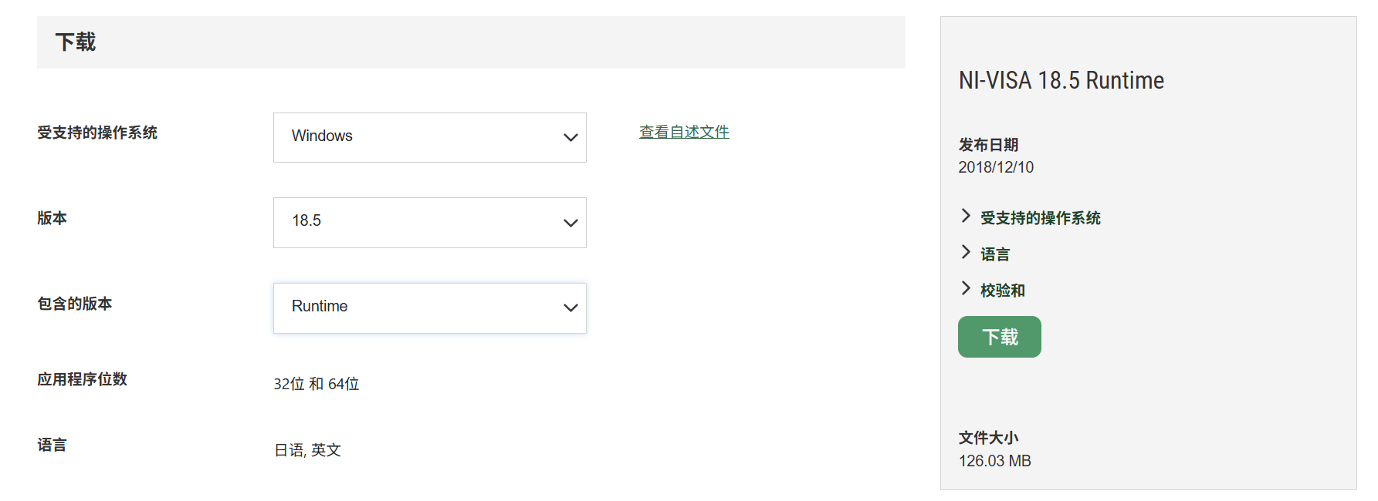
Task: Click the arrow icon beside sidebar 语言
Action: (966, 252)
